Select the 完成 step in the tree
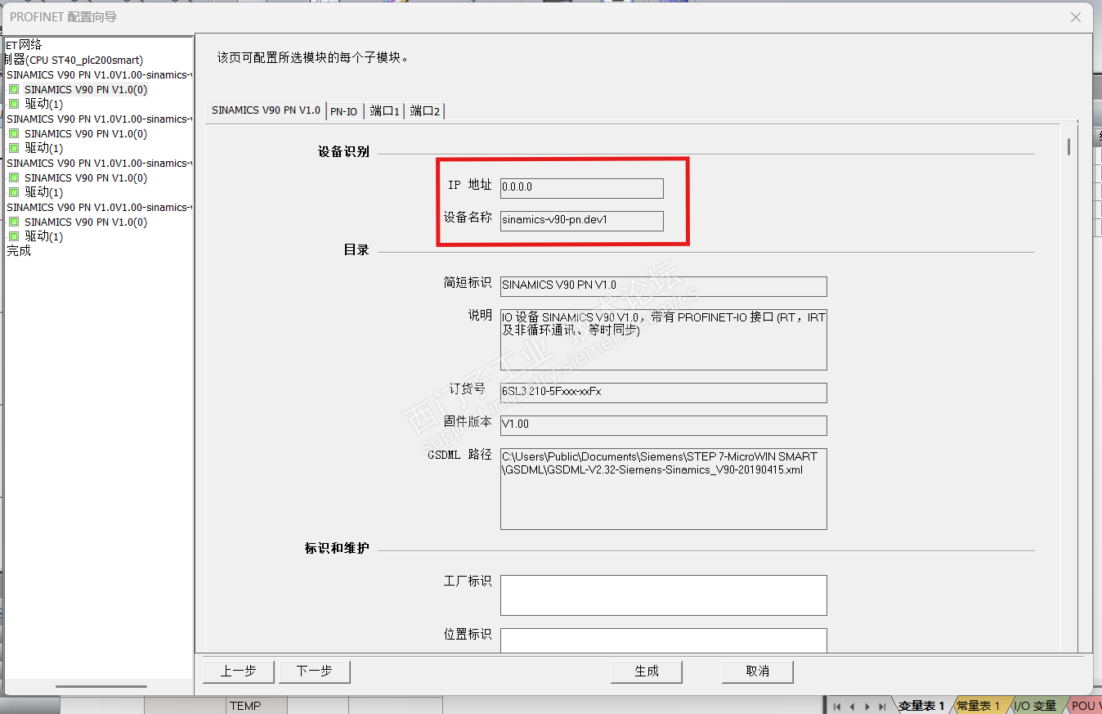 19,251
